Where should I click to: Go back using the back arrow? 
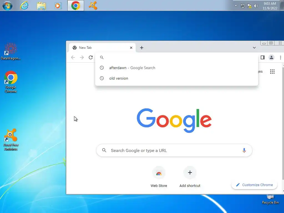[x=73, y=57]
